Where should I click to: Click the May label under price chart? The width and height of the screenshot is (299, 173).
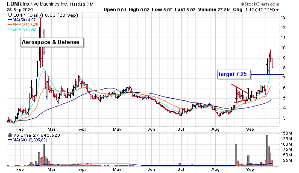(117, 129)
